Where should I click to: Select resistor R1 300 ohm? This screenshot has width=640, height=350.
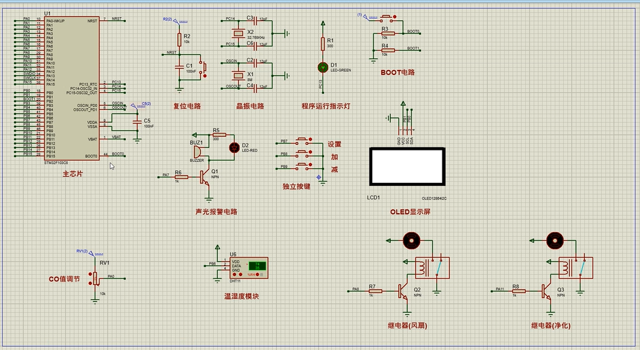[323, 44]
